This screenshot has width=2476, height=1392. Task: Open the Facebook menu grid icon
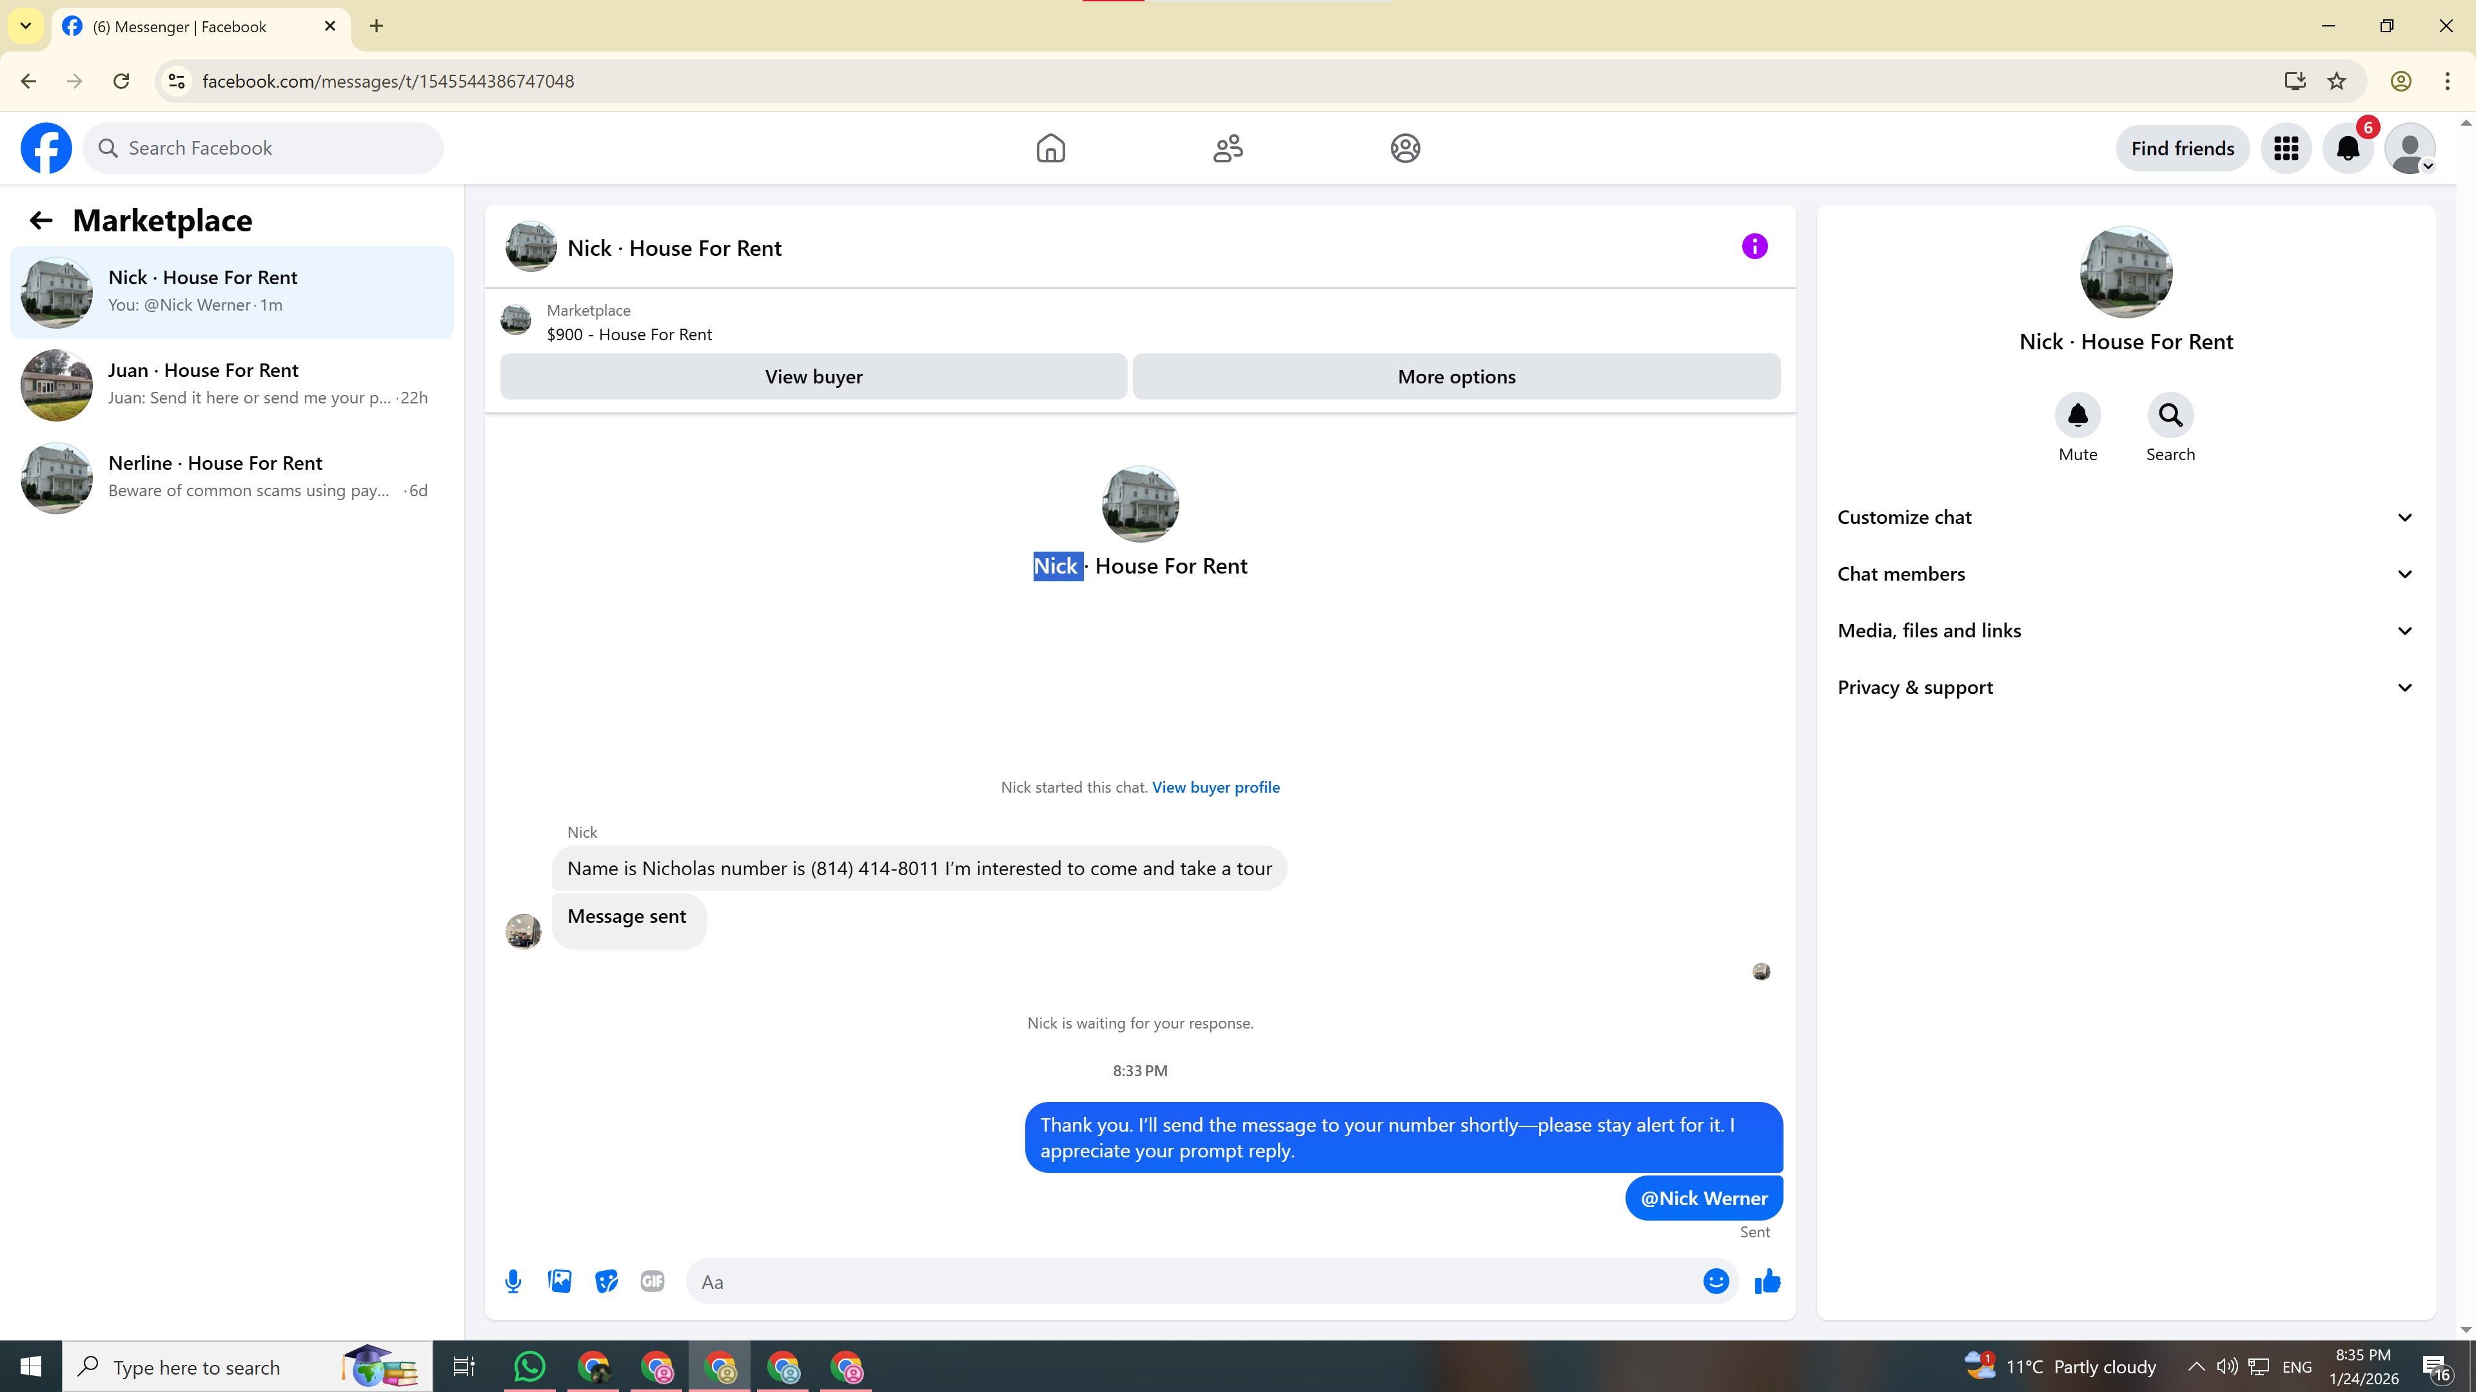click(x=2286, y=148)
